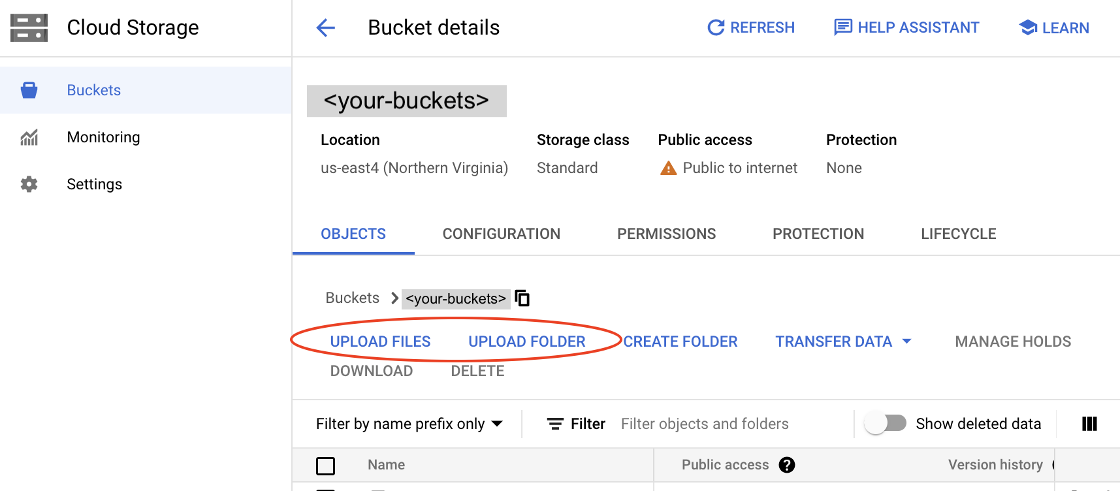Toggle Show deleted data switch
Viewport: 1120px width, 491px height.
pyautogui.click(x=886, y=424)
